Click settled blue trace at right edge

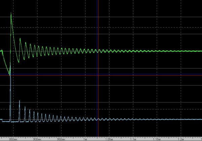point(200,120)
